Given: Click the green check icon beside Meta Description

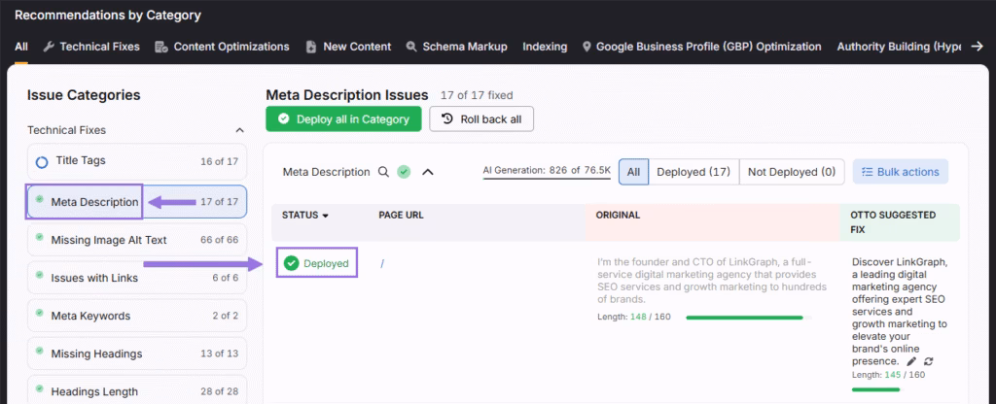Looking at the screenshot, I should (x=404, y=172).
